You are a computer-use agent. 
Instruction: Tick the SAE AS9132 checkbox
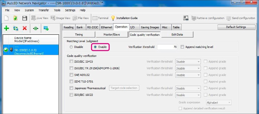[x=71, y=75]
